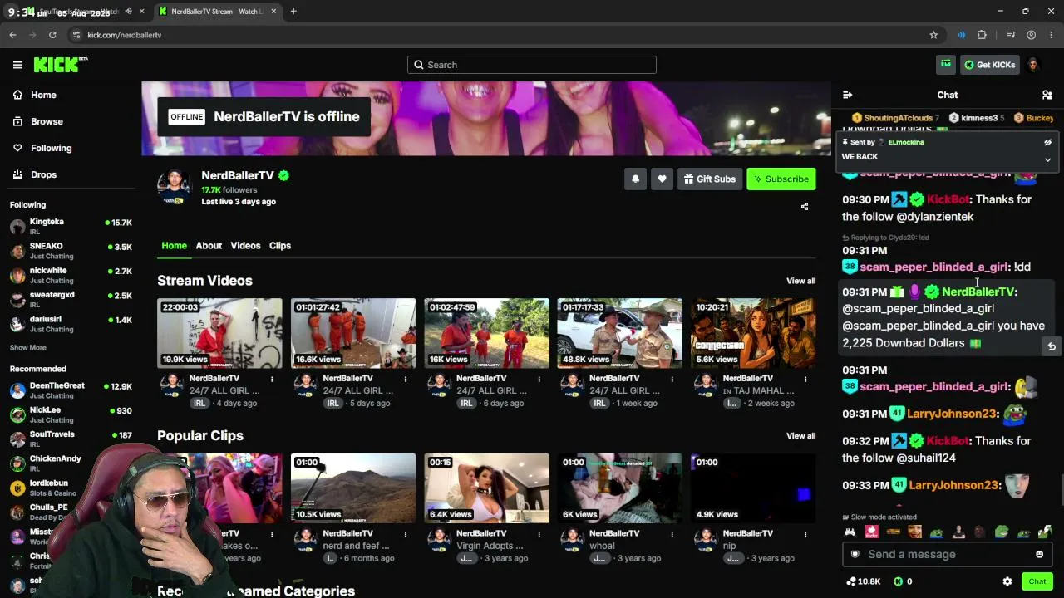Insert the controller emote from quick emotes
The width and height of the screenshot is (1064, 598).
(850, 532)
